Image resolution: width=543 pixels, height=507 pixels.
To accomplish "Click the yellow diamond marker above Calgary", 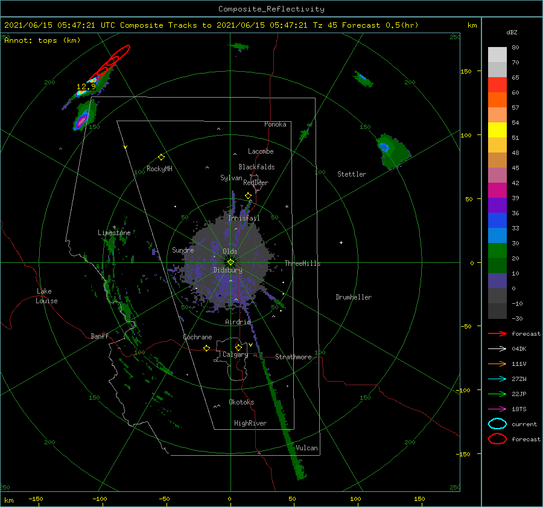I will click(x=238, y=347).
